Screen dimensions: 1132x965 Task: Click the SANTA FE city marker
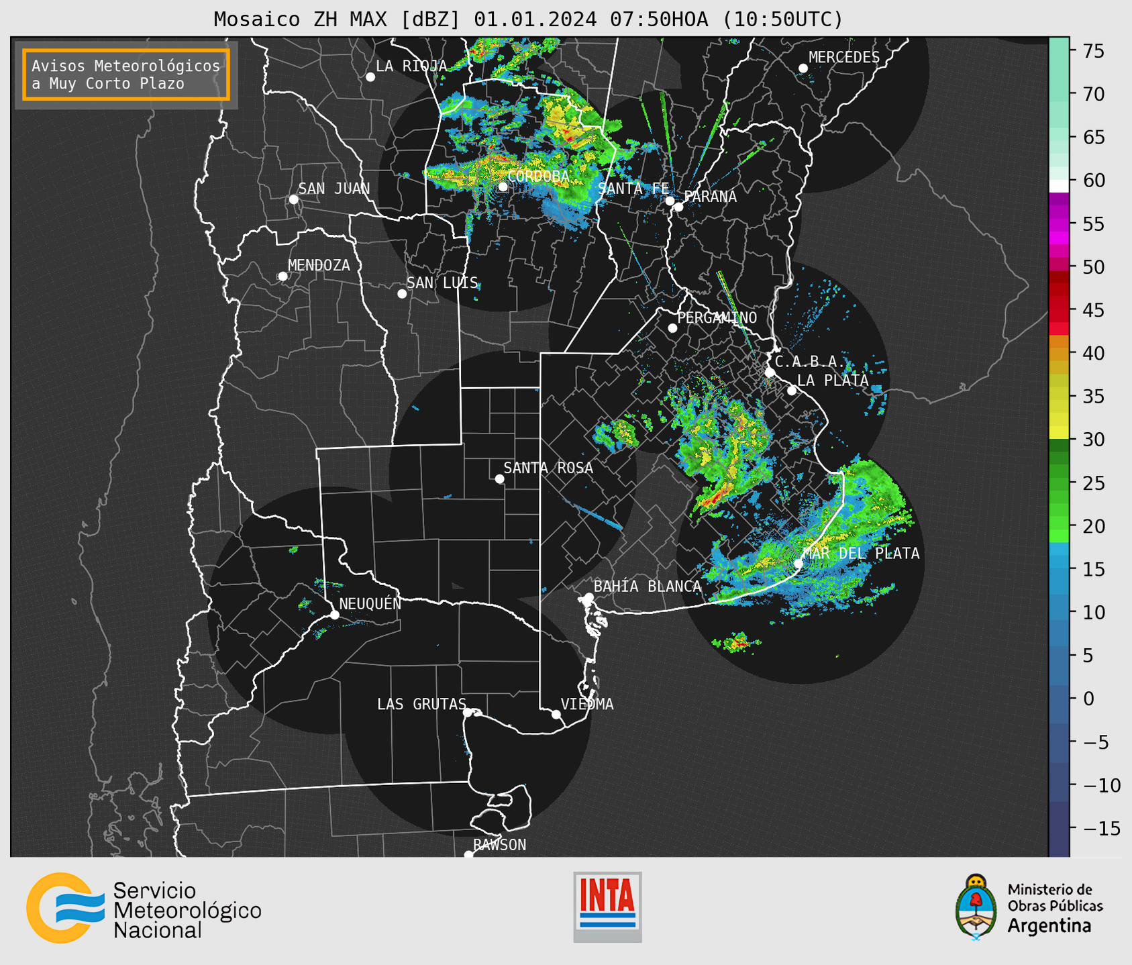click(670, 201)
